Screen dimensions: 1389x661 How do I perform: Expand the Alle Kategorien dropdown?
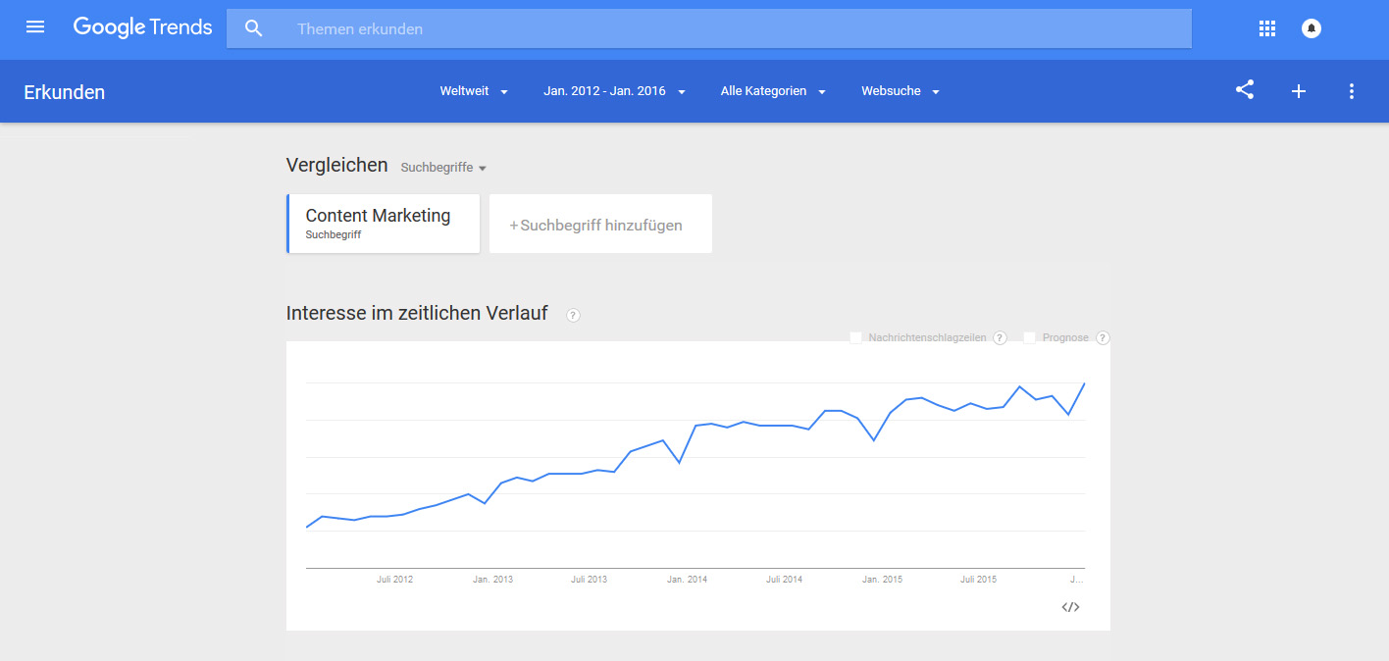[773, 91]
